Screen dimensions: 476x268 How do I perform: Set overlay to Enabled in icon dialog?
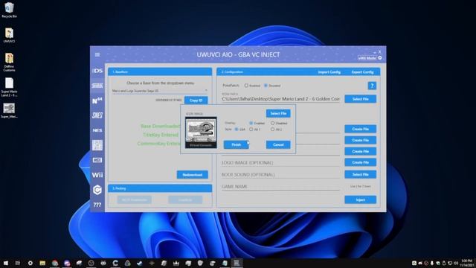[x=251, y=123]
